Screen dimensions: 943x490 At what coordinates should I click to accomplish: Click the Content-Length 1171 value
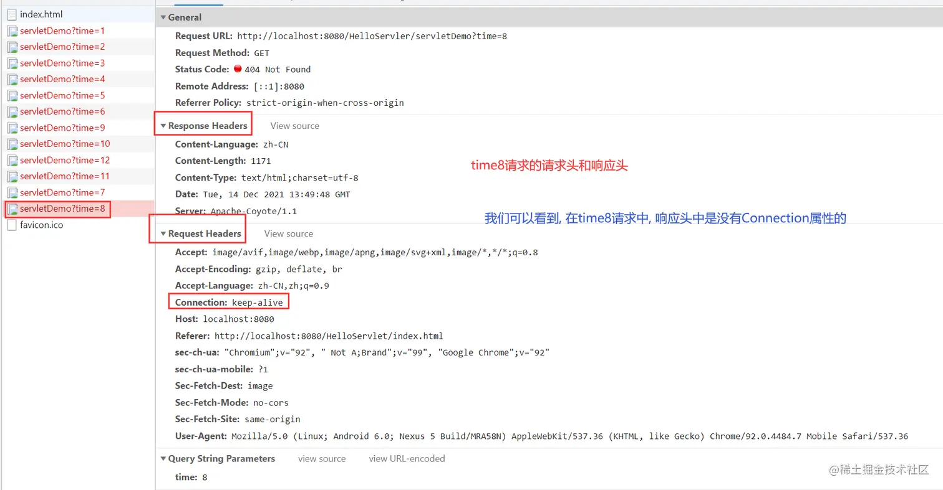pyautogui.click(x=261, y=161)
